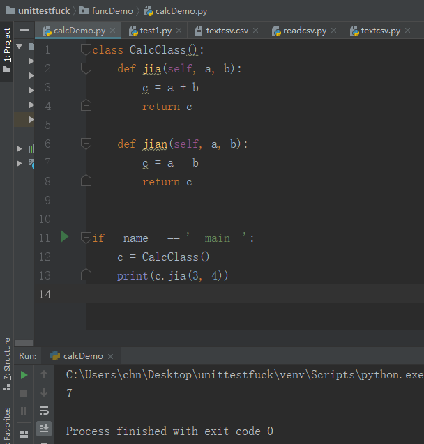Click the project panel horizontal scrollbar
Viewport: 424px width, 444px height.
tap(24, 343)
